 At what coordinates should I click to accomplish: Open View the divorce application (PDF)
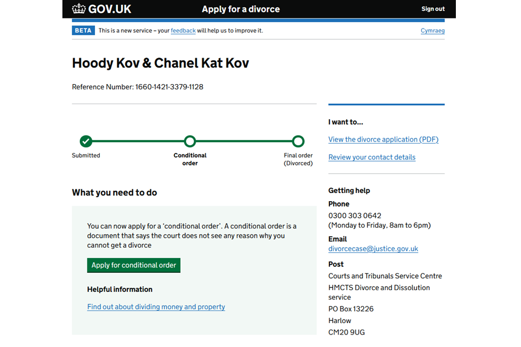383,139
